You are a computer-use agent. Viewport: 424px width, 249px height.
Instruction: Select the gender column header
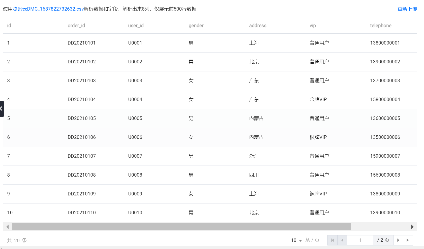point(196,26)
